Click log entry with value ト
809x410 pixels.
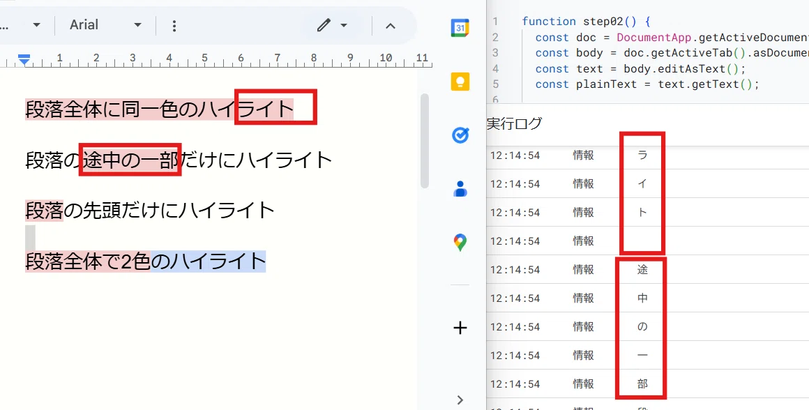[x=647, y=212]
